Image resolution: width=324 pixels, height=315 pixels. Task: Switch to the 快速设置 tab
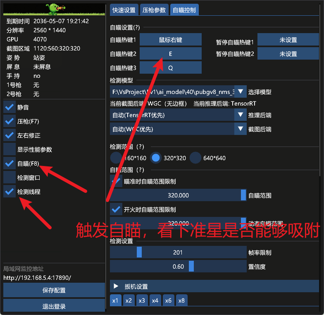click(x=124, y=10)
